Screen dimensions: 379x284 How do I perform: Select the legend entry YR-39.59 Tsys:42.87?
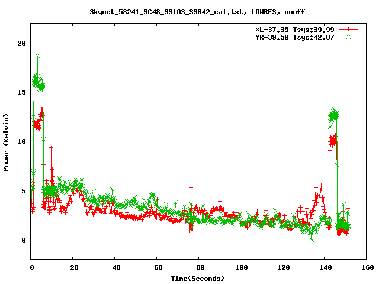(295, 37)
